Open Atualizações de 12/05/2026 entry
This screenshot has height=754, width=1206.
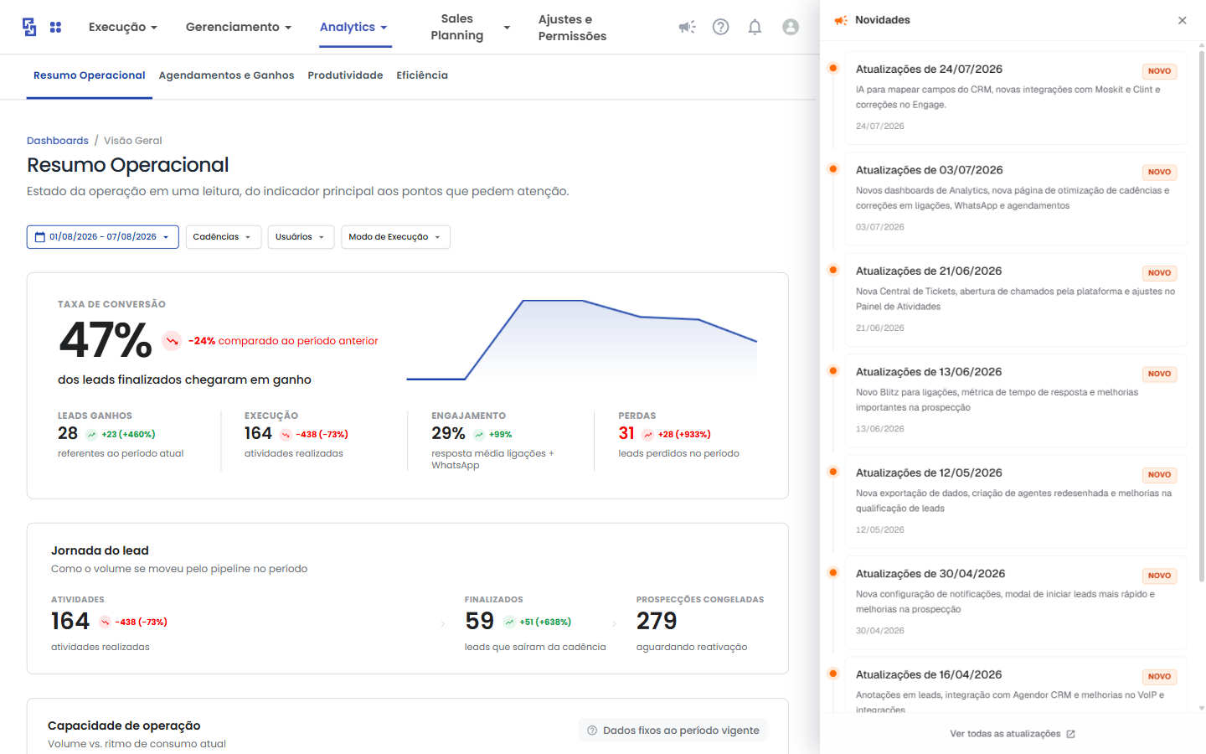(x=1017, y=502)
